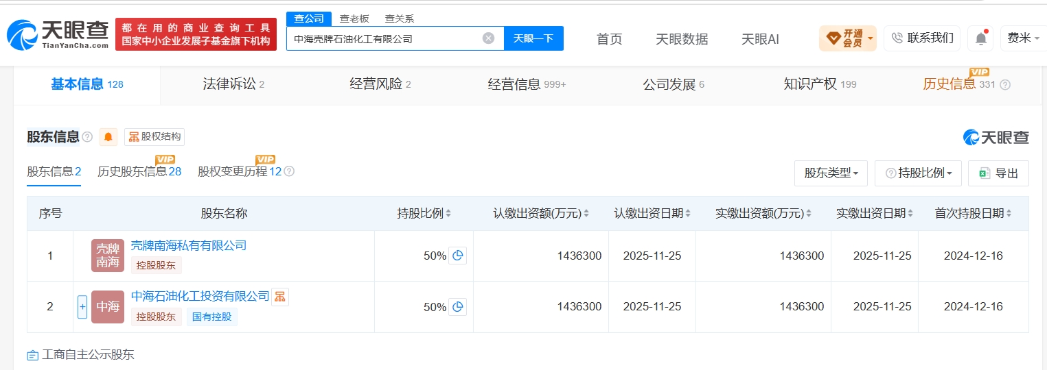Sort by 实缴出资日期 column
1047x370 pixels.
910,214
